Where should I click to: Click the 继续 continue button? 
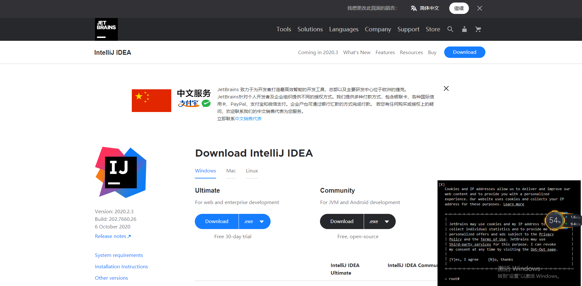(459, 8)
